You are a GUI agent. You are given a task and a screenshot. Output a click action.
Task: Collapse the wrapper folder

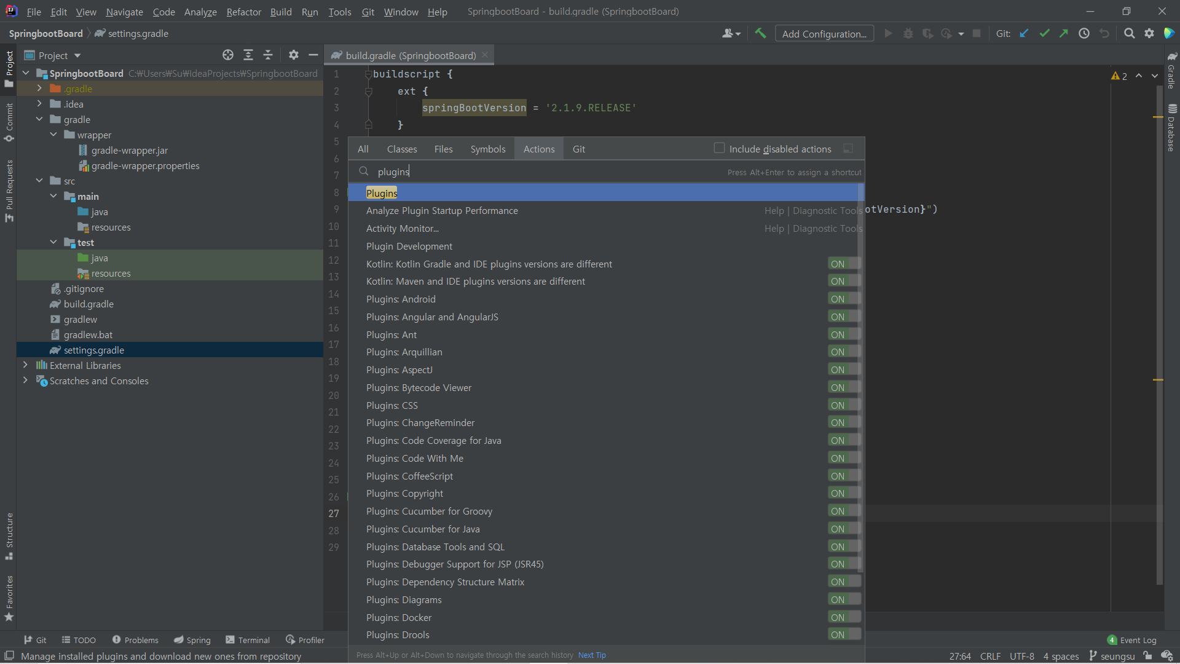[x=53, y=135]
